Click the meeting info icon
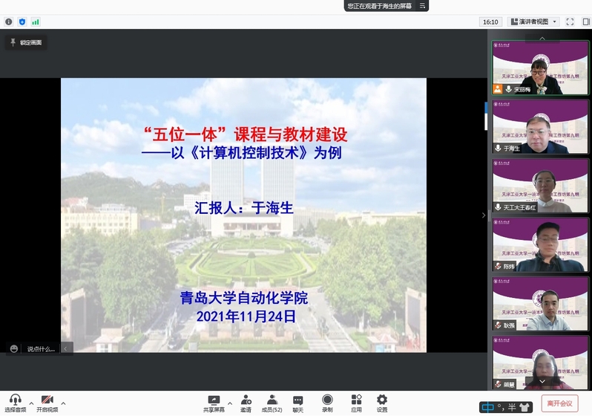The image size is (592, 416). [9, 22]
